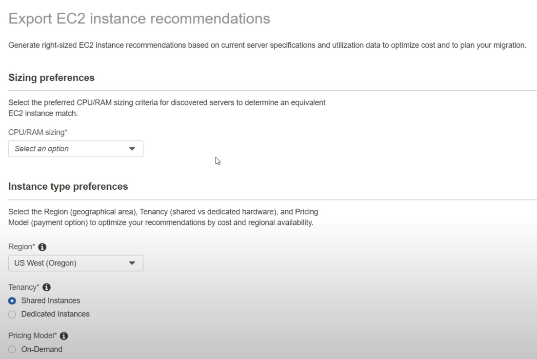Click the "On-Demand" label text
This screenshot has width=537, height=359.
coord(41,349)
